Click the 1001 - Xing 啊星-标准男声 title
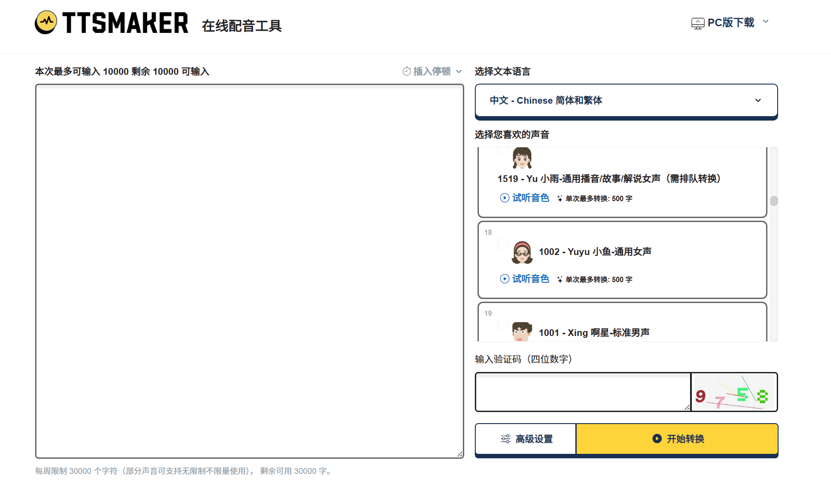The image size is (831, 481). (594, 333)
